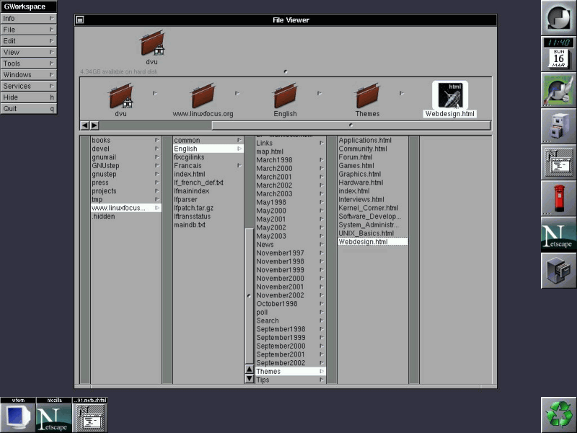Launch Netscape from the right dock

(559, 235)
